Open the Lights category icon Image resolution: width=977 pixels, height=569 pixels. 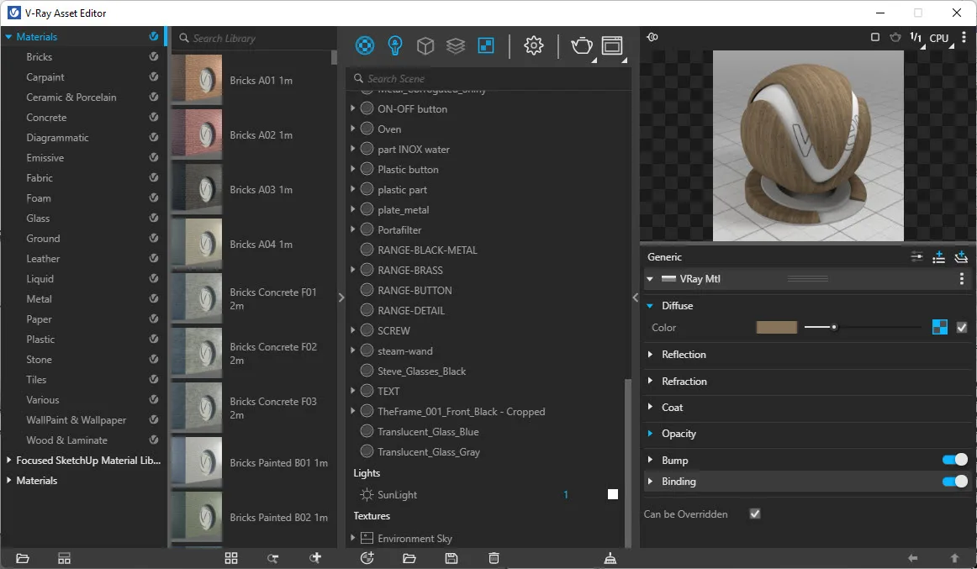point(395,45)
